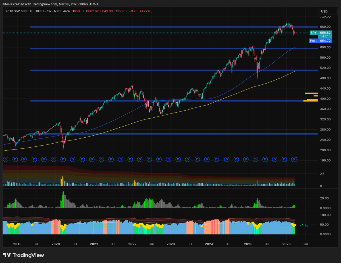This screenshot has height=263, width=341.
Task: Click the most recent dividend D marker with purple edge
Action: coord(294,160)
